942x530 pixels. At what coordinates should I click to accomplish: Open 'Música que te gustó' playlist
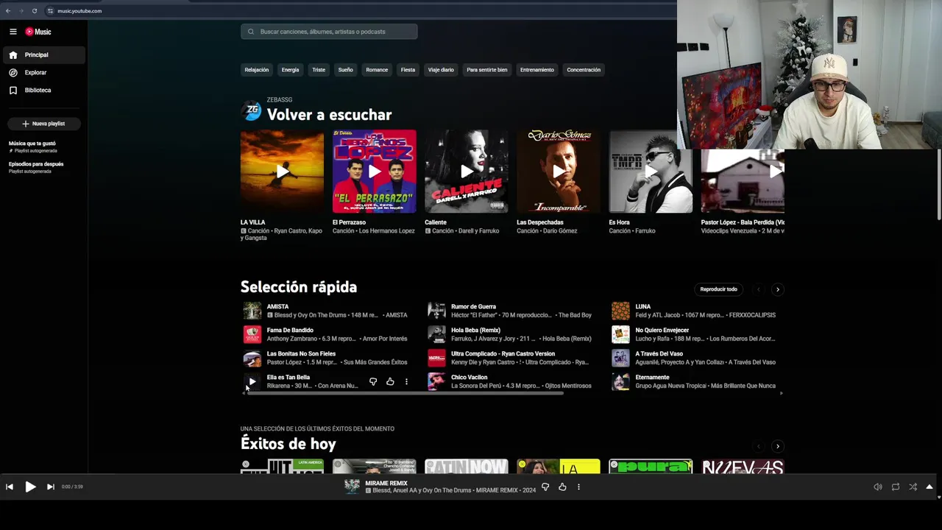tap(32, 146)
